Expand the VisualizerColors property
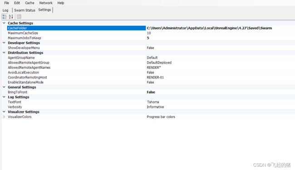Image resolution: width=295 pixels, height=170 pixels. (x=4, y=117)
